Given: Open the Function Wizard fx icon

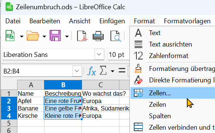Looking at the screenshot, I should coord(91,71).
